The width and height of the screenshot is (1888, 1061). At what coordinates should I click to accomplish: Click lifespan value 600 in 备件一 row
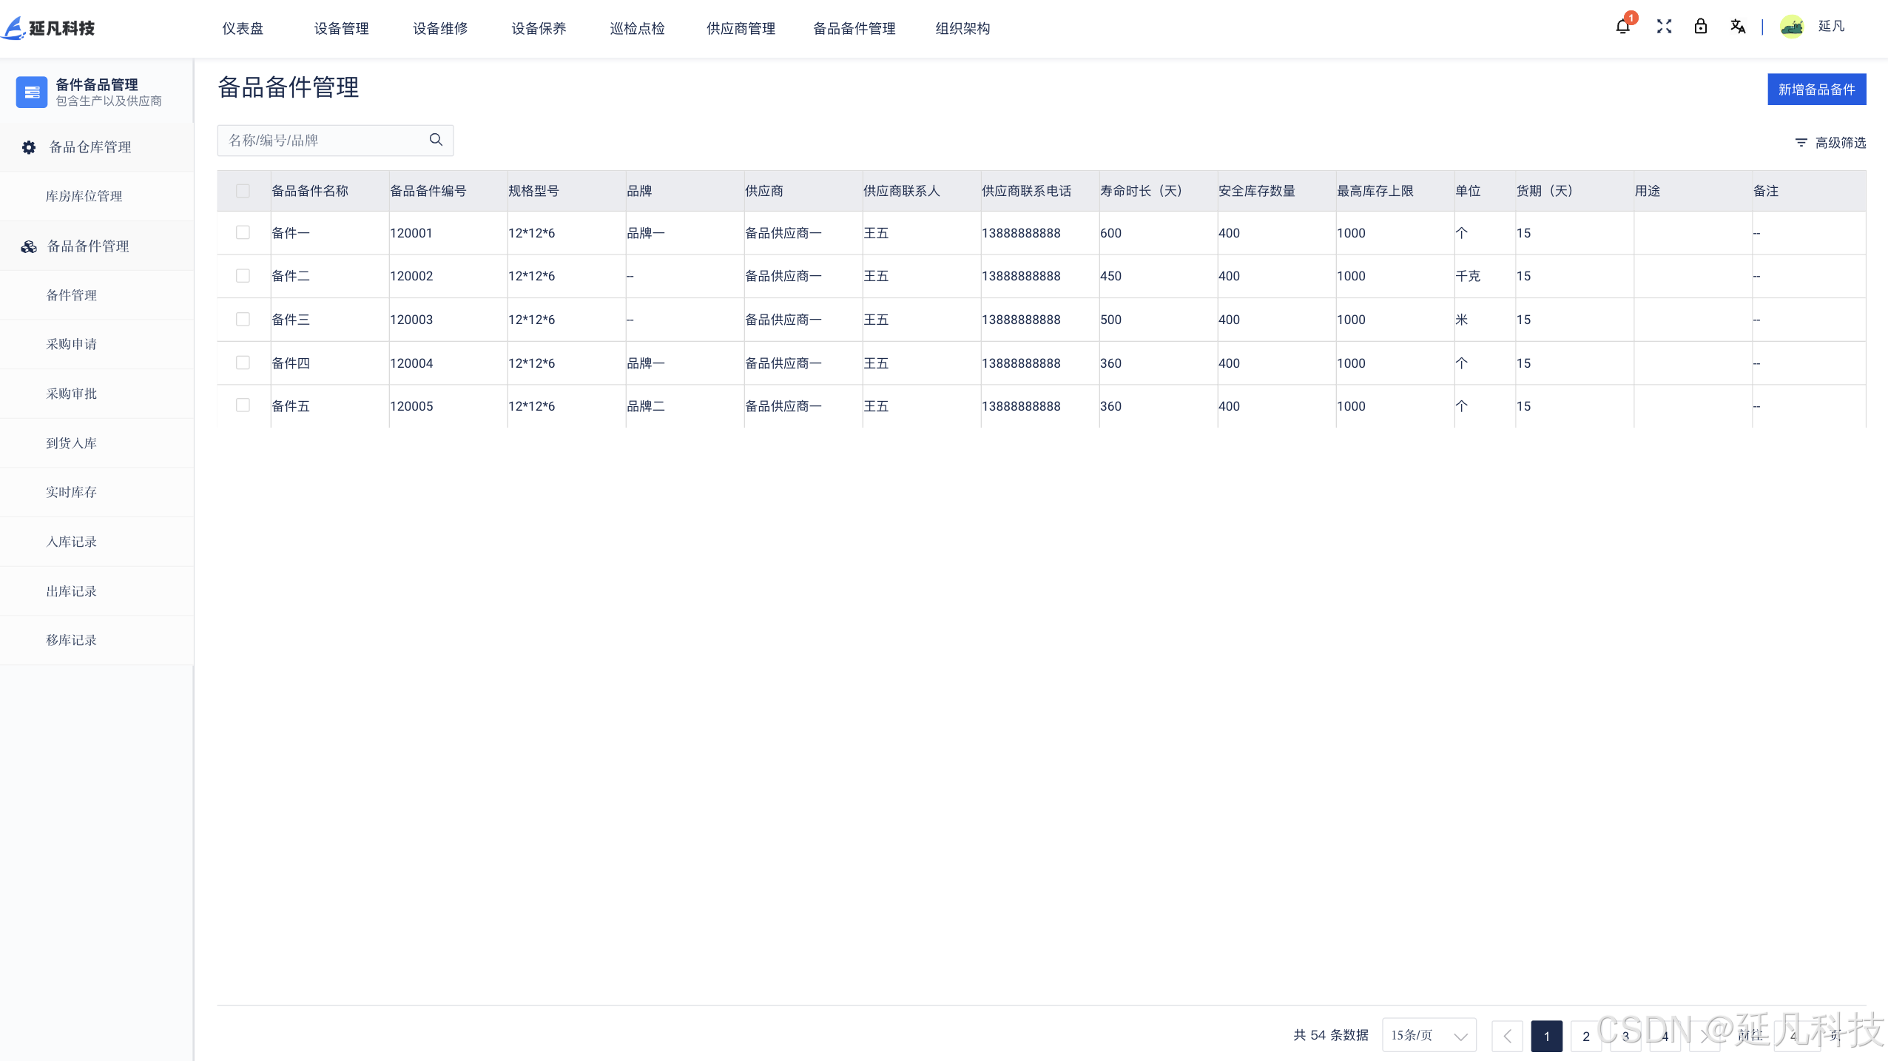pyautogui.click(x=1110, y=233)
